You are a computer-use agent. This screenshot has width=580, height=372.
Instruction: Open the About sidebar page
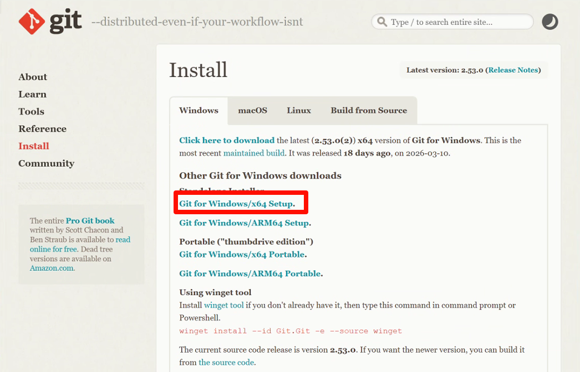[x=33, y=77]
